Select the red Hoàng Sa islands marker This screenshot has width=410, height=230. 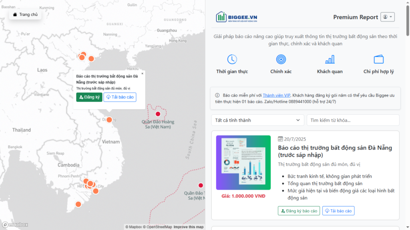pyautogui.click(x=158, y=114)
